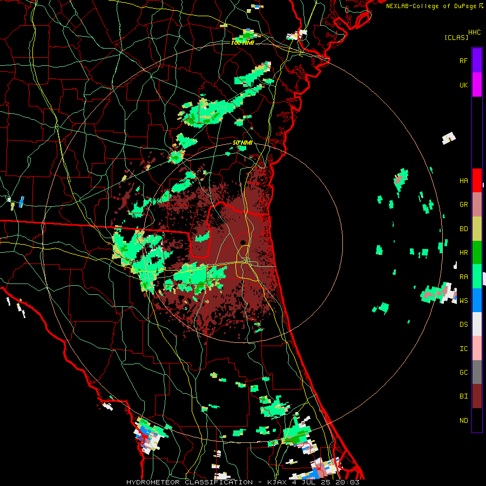Click the HR legend label
Image resolution: width=486 pixels, height=486 pixels.
(x=463, y=253)
